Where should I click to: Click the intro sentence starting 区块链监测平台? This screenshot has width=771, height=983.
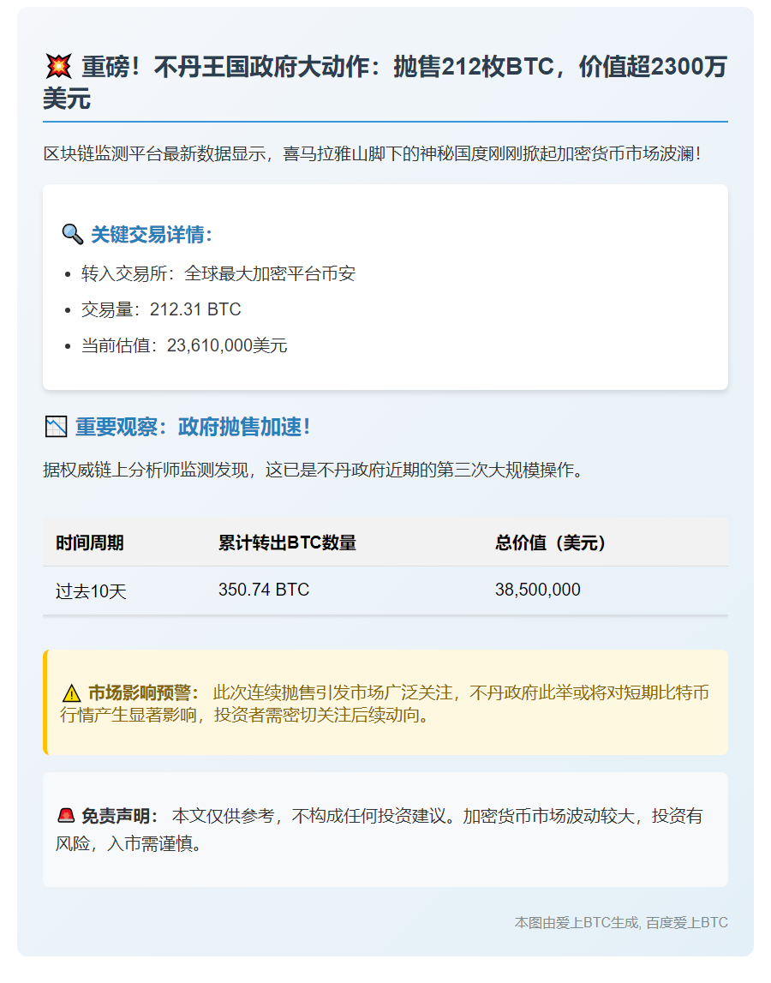pos(373,153)
